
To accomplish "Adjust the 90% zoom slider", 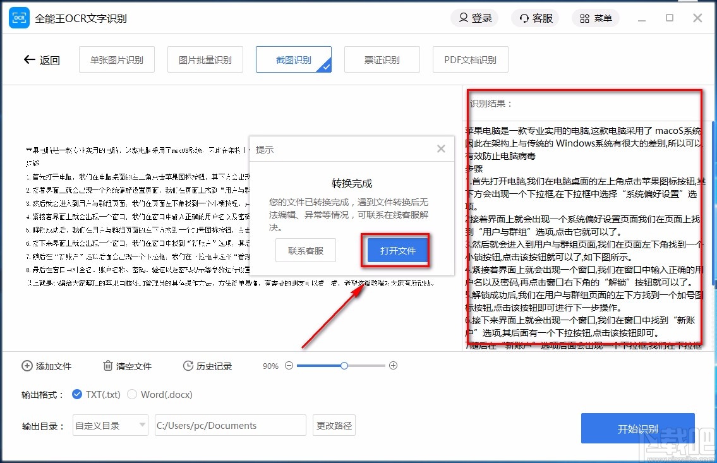I will pyautogui.click(x=344, y=366).
